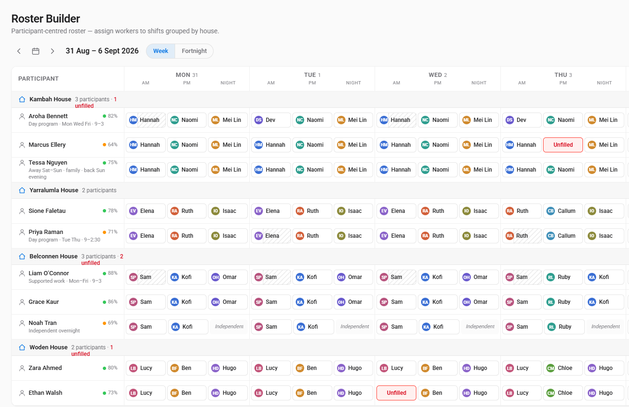Click person icon beside Tessa Nguyen
629x407 pixels.
pos(22,163)
